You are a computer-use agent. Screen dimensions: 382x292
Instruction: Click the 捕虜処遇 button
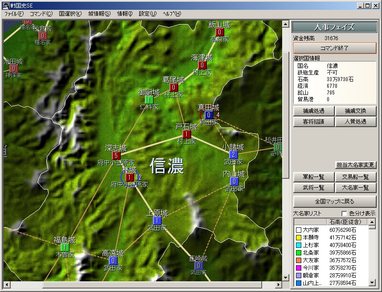pyautogui.click(x=313, y=111)
